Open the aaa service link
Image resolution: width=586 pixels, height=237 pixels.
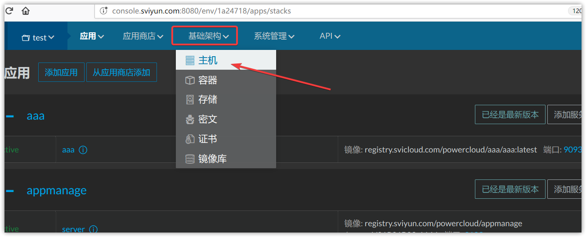click(68, 150)
